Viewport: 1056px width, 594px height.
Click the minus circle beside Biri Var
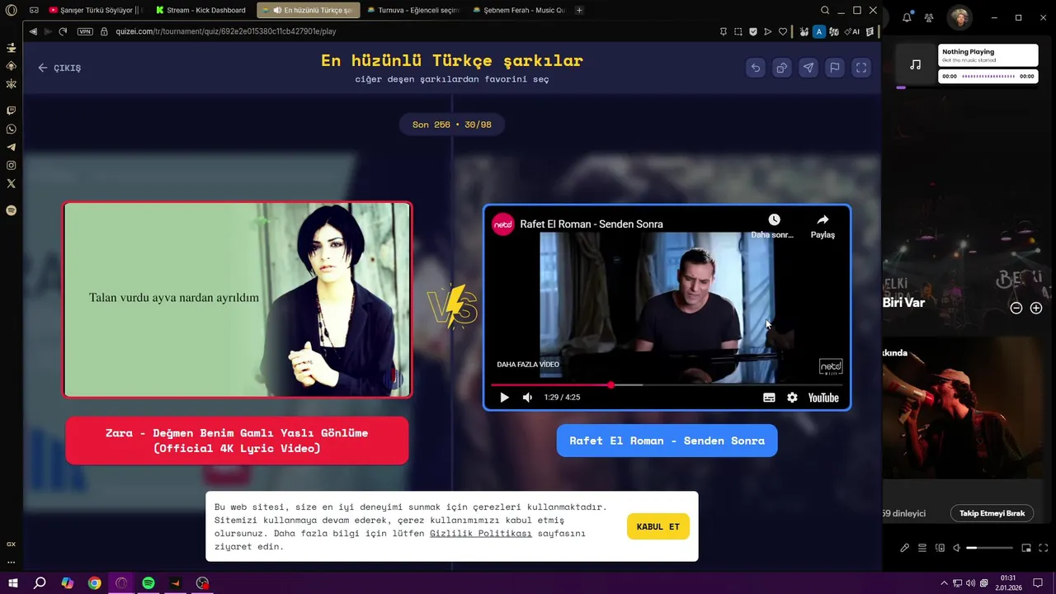1016,308
